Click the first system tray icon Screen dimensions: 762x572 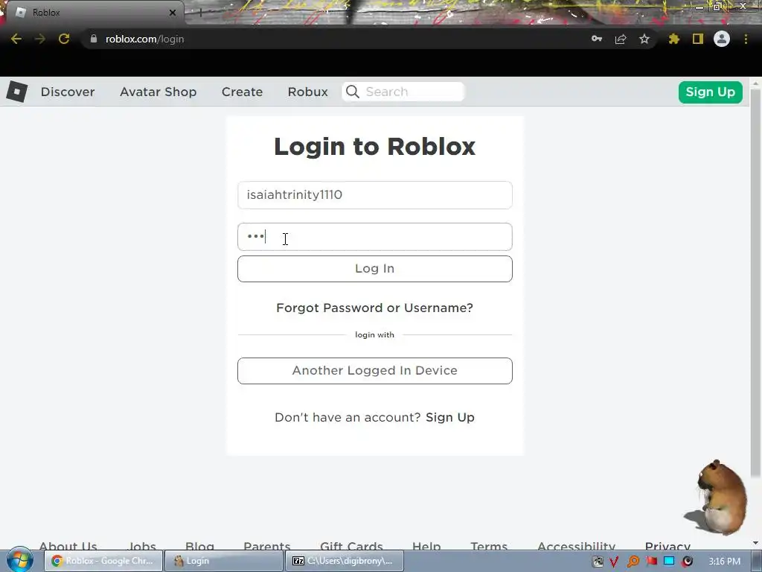598,562
